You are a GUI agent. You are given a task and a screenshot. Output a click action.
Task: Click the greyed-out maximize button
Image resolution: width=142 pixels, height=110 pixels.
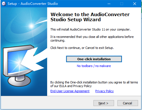122,4
